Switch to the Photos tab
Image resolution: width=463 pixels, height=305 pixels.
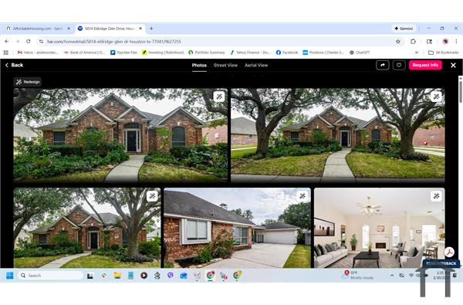coord(199,66)
